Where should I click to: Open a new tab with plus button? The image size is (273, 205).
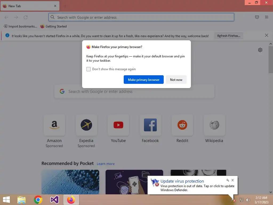pos(65,6)
